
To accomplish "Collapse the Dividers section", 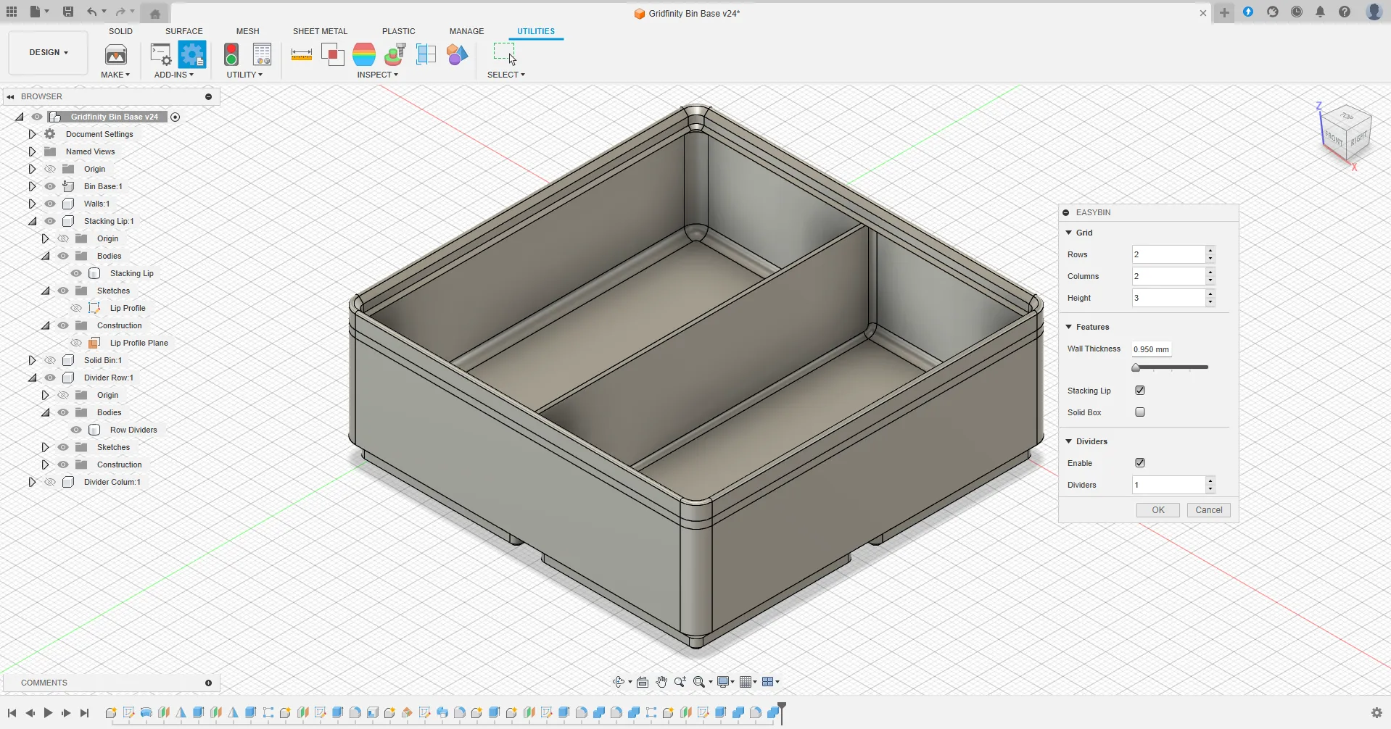I will (1068, 441).
